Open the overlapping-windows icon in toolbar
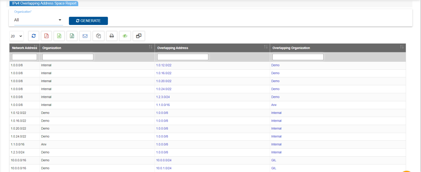421x172 pixels. (x=139, y=36)
